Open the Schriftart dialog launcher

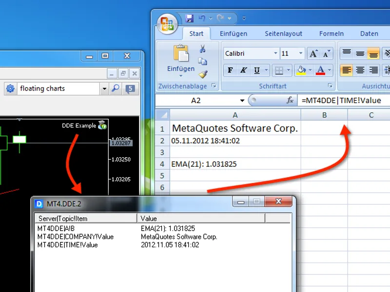coord(330,86)
